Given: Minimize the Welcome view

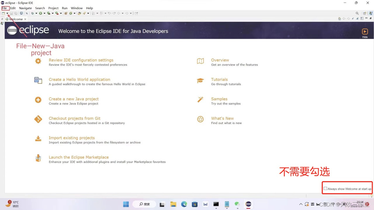Looking at the screenshot, I should point(366,18).
